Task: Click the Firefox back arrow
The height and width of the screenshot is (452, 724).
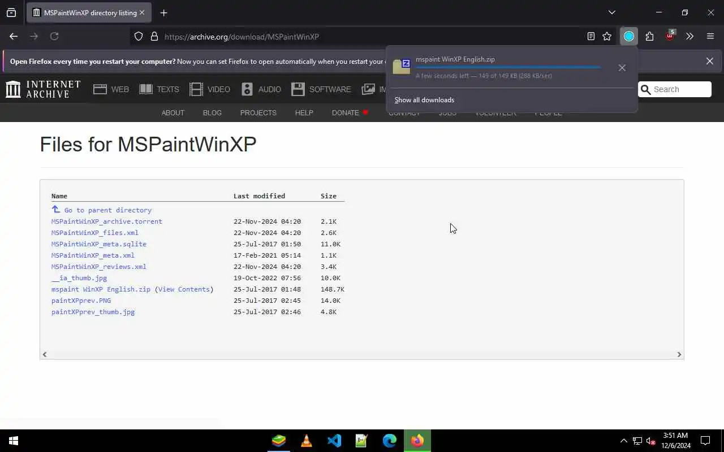Action: tap(14, 36)
